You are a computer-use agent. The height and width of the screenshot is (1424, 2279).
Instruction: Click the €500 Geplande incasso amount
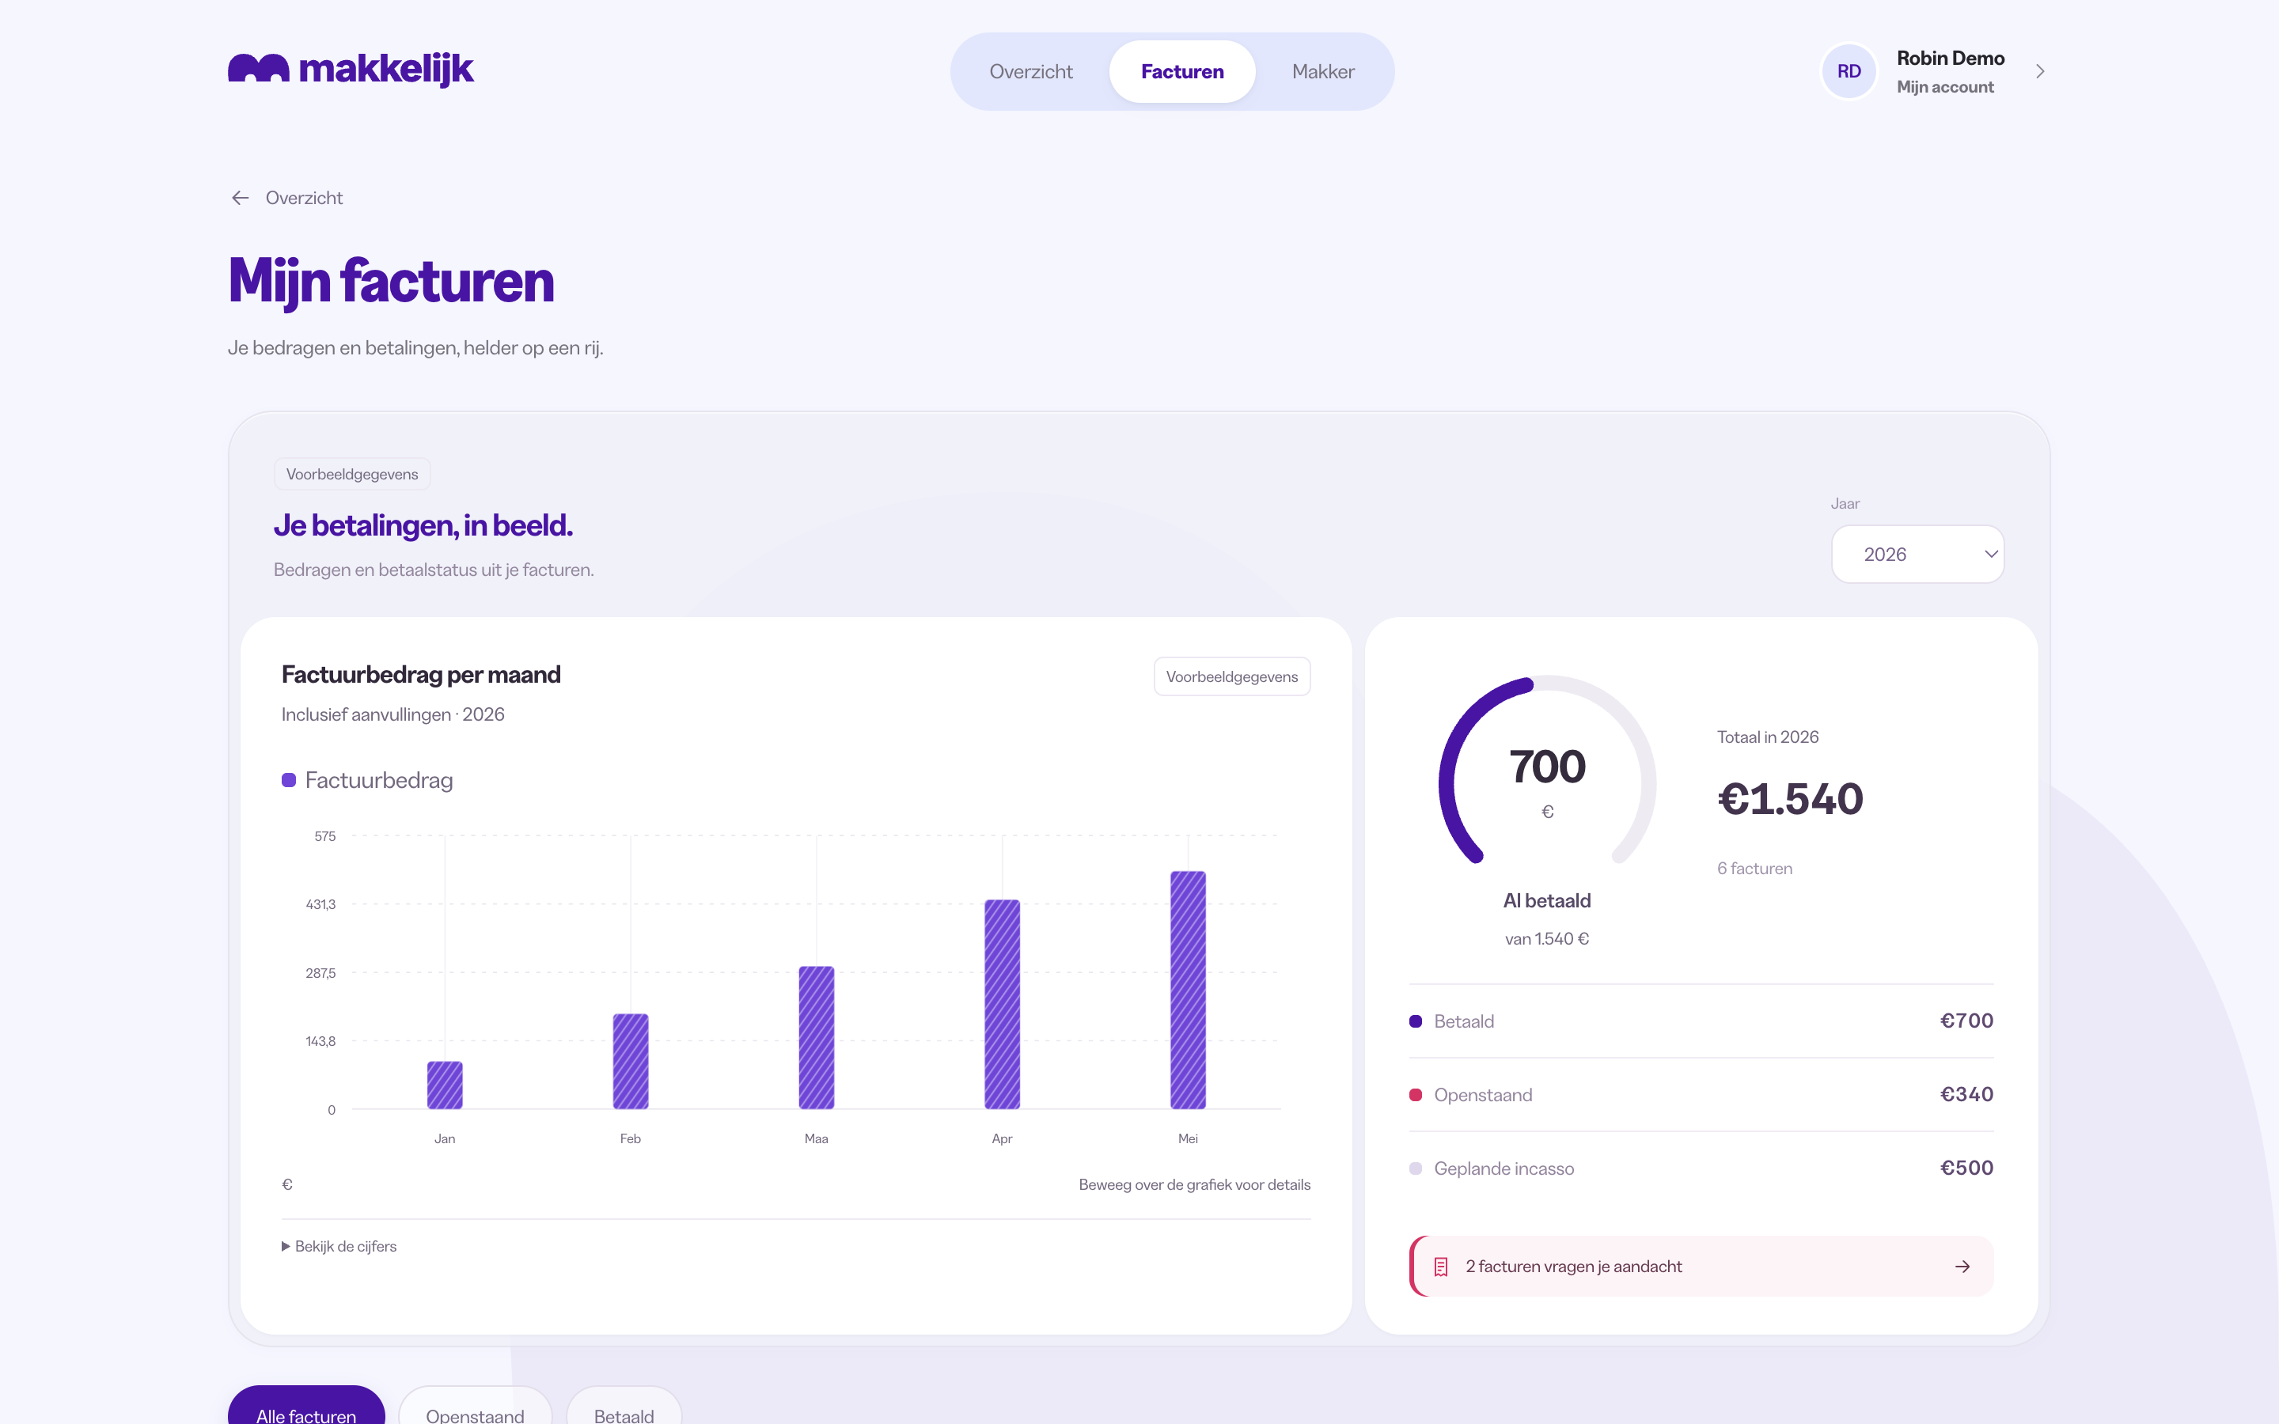pos(1966,1168)
